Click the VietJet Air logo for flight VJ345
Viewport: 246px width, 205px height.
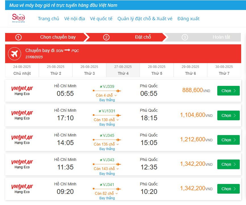point(22,138)
